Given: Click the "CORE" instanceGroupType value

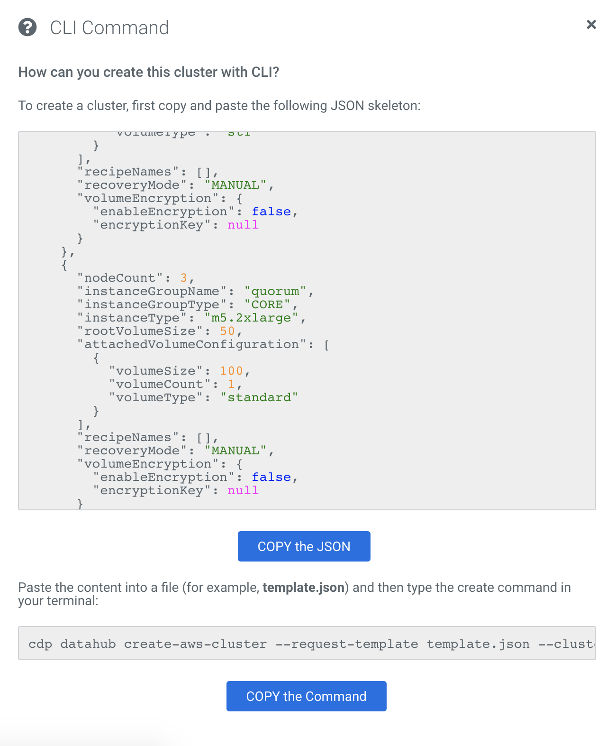Looking at the screenshot, I should [267, 304].
